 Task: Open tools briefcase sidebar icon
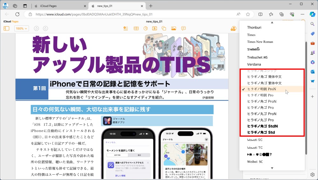point(312,43)
